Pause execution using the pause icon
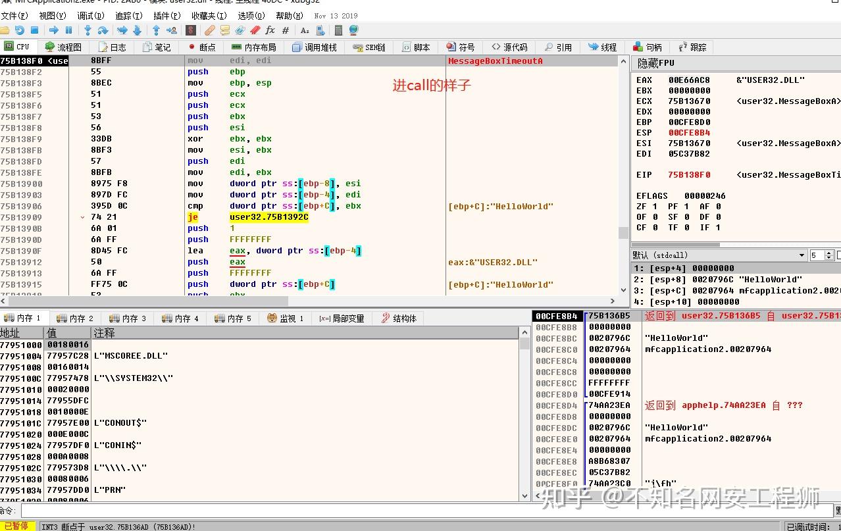The height and width of the screenshot is (531, 841). coord(68,30)
